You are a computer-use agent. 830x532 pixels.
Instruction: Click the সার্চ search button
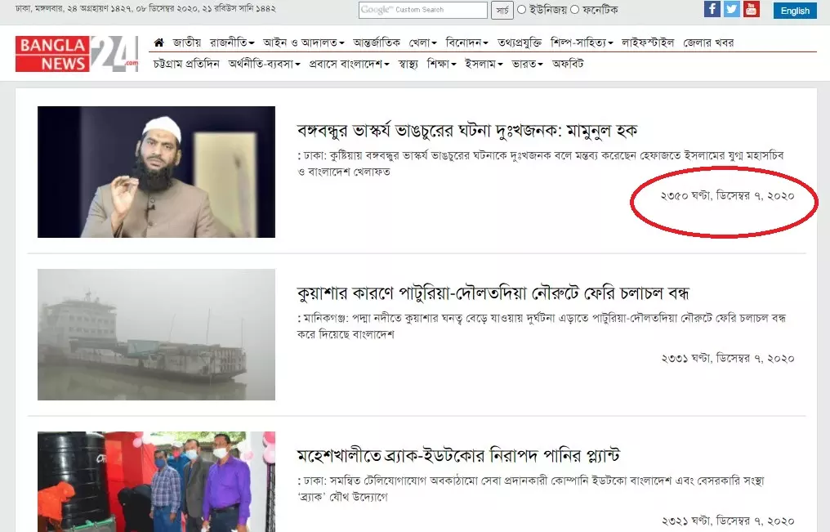point(502,10)
